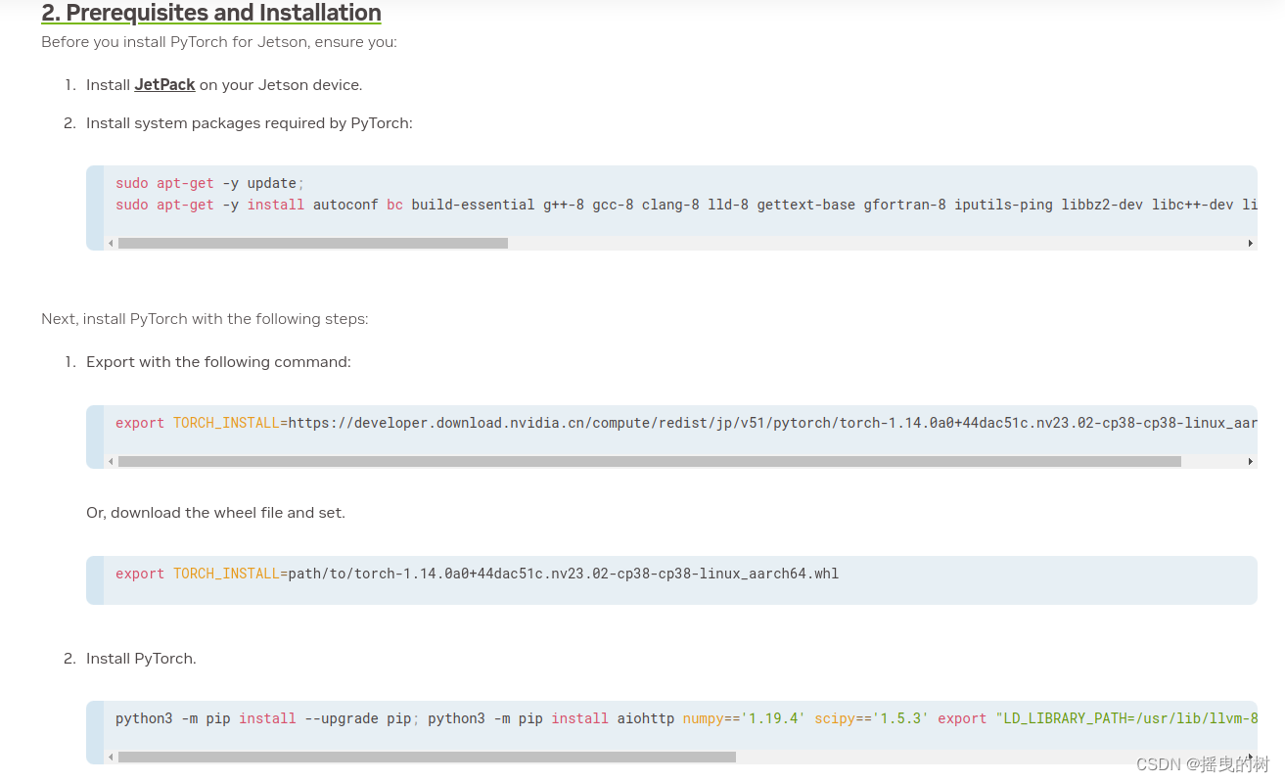Click 'Before you install PyTorch for Jetson' sentence
The width and height of the screenshot is (1285, 782).
point(219,42)
